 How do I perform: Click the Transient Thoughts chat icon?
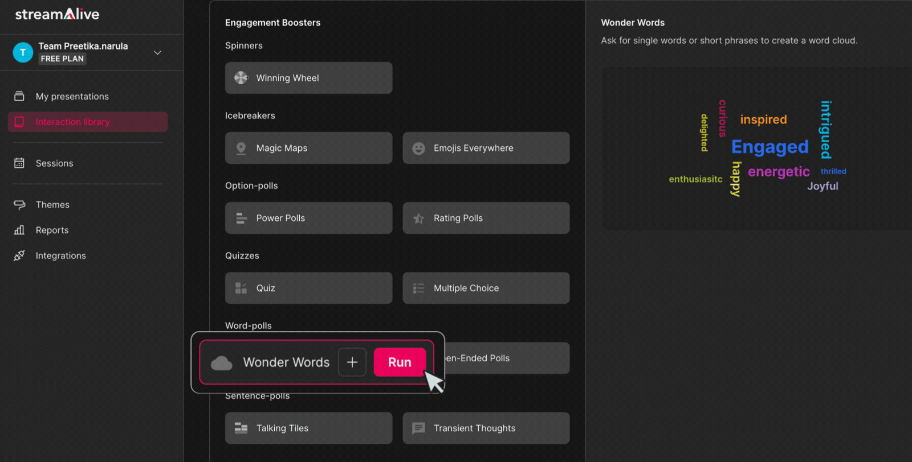(418, 428)
